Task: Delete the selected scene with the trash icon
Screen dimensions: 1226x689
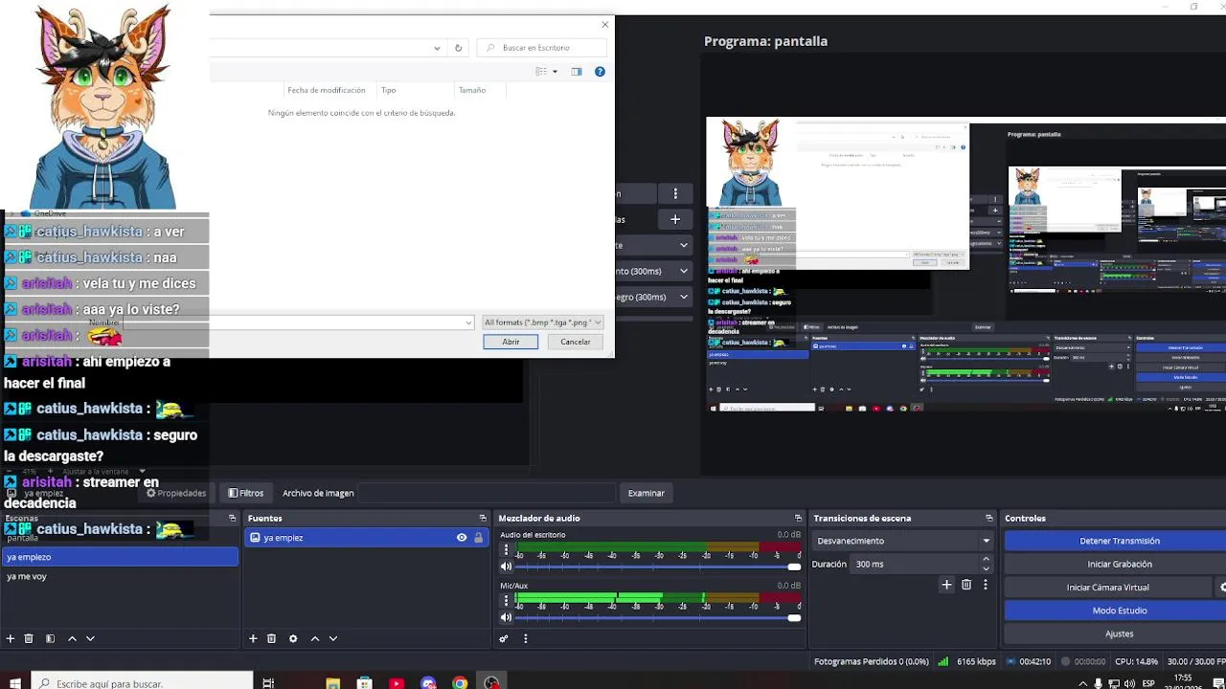Action: [x=29, y=638]
